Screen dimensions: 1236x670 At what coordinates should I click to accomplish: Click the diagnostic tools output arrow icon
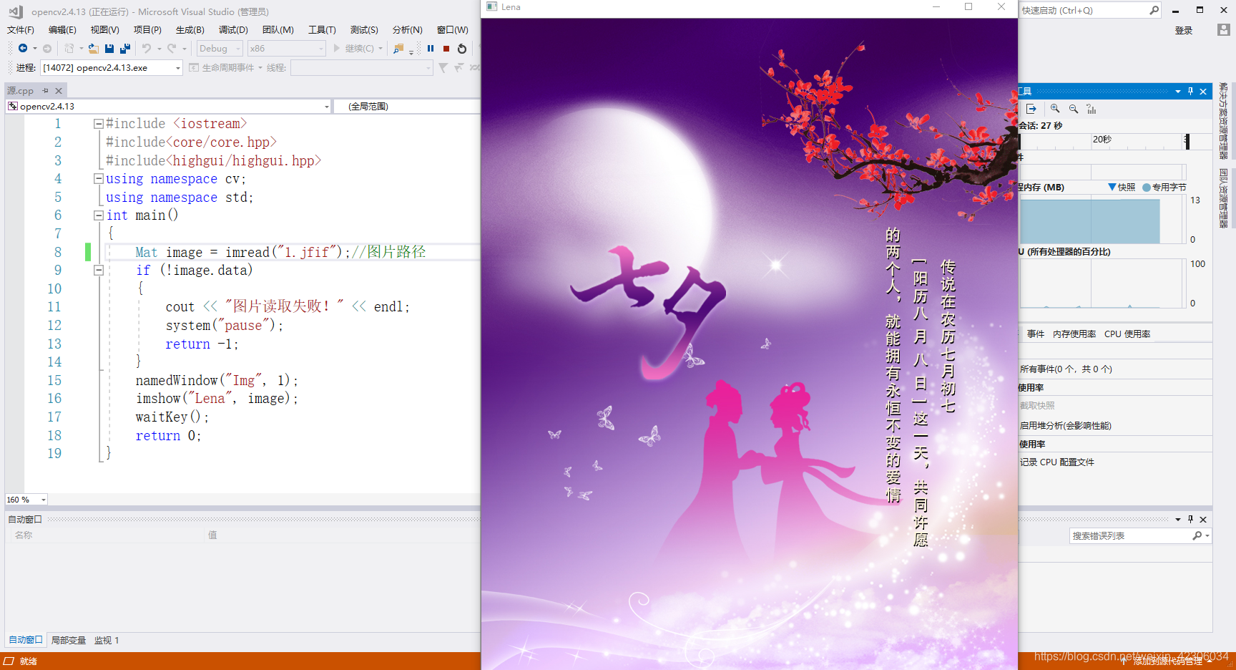coord(1031,109)
